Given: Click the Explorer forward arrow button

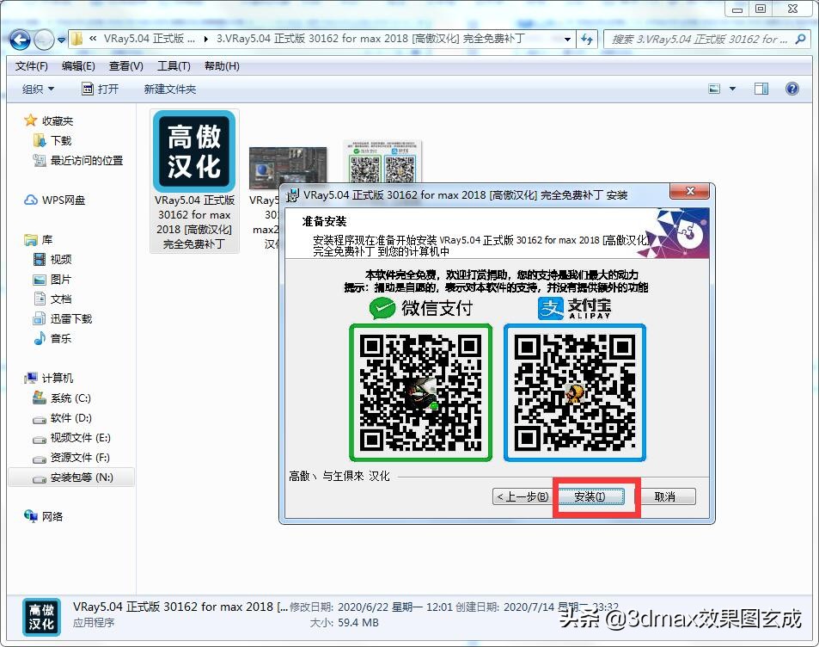Looking at the screenshot, I should coord(44,40).
